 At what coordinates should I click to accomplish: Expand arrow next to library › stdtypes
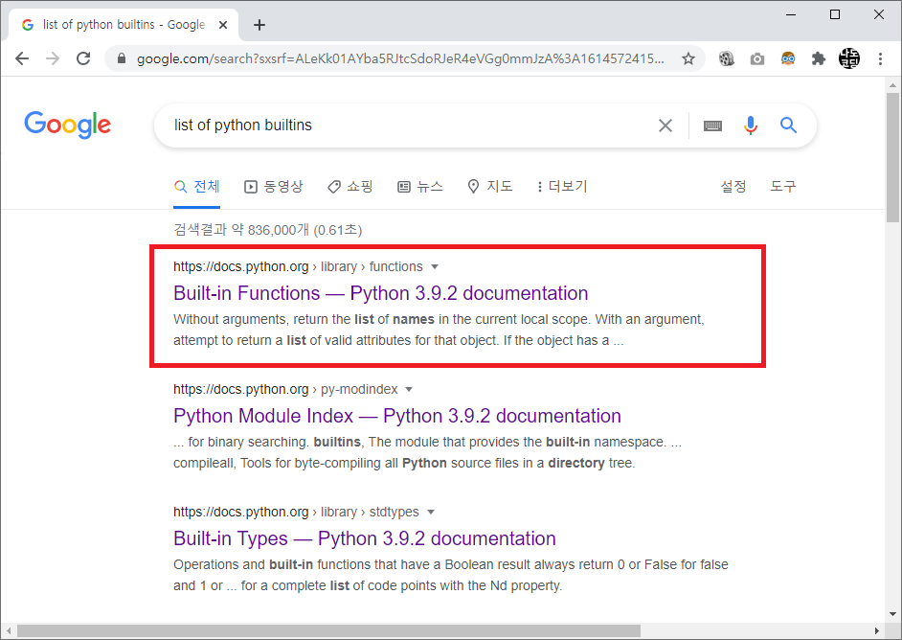(431, 512)
